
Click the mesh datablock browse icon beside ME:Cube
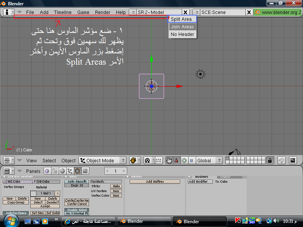5,182
